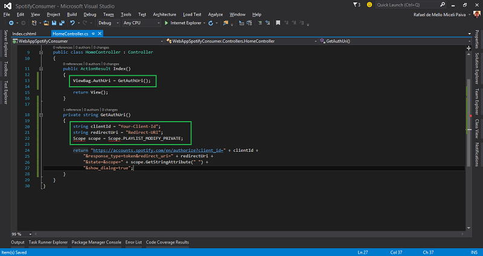This screenshot has height=256, width=483.
Task: Click the Save All toolbar icon
Action: click(x=62, y=23)
